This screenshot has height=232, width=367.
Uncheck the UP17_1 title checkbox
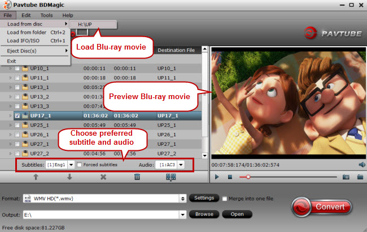(x=17, y=116)
